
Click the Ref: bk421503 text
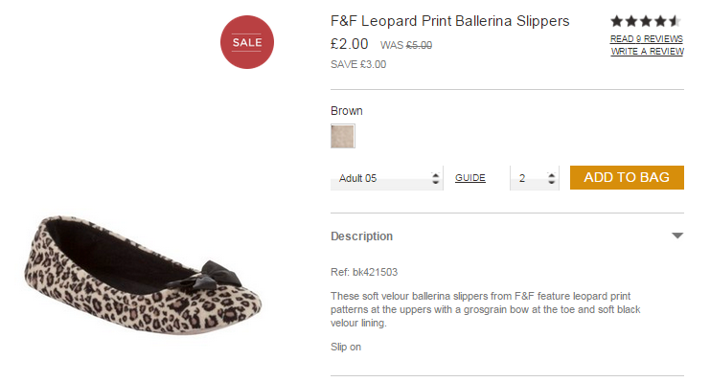pyautogui.click(x=364, y=272)
